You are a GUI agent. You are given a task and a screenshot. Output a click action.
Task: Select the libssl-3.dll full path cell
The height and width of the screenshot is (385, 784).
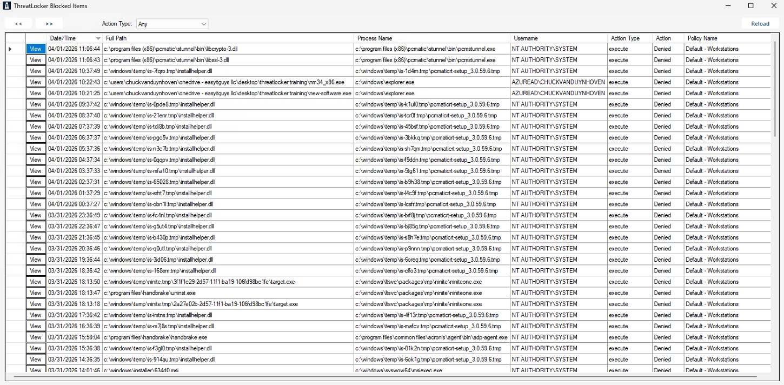[227, 60]
